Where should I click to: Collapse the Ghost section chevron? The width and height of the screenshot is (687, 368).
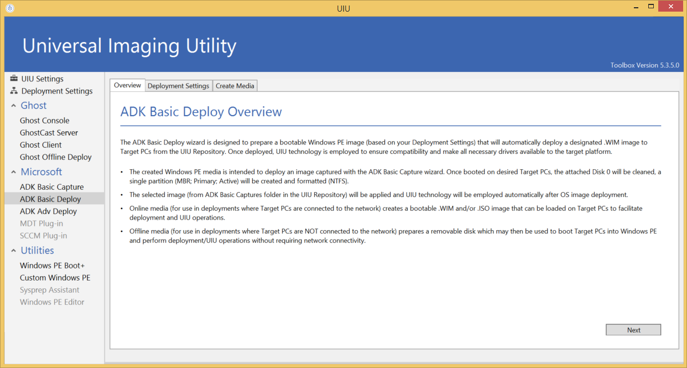point(13,106)
